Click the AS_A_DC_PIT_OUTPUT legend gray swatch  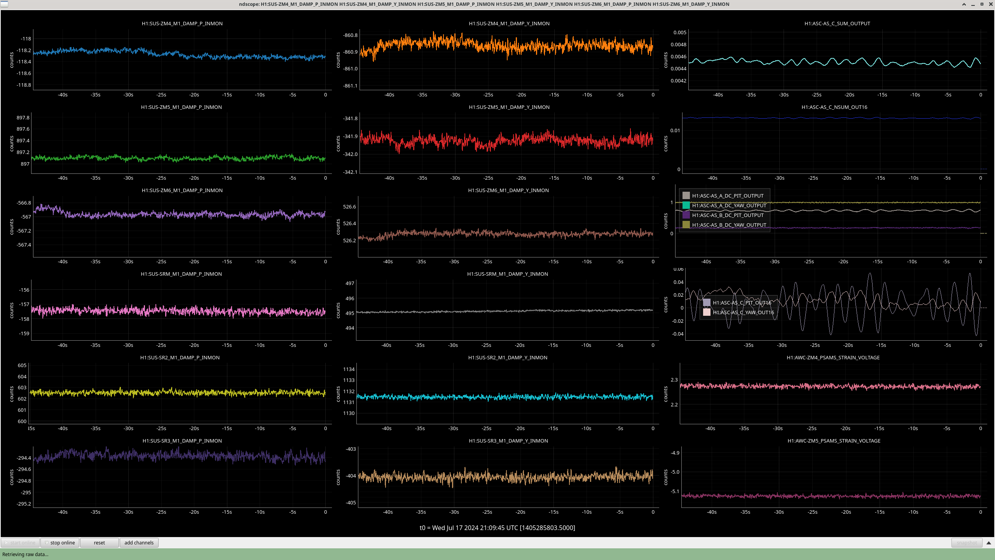[x=686, y=196]
